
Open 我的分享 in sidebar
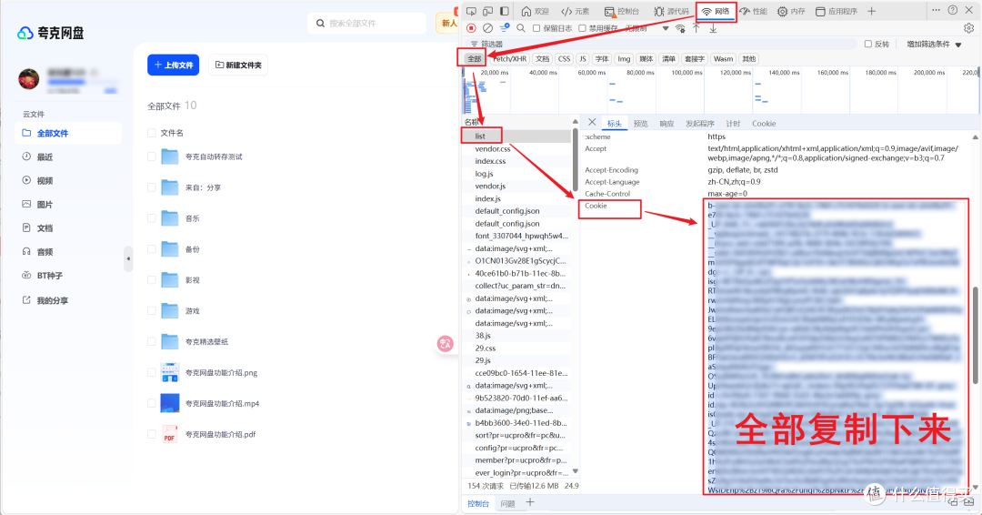coord(45,301)
